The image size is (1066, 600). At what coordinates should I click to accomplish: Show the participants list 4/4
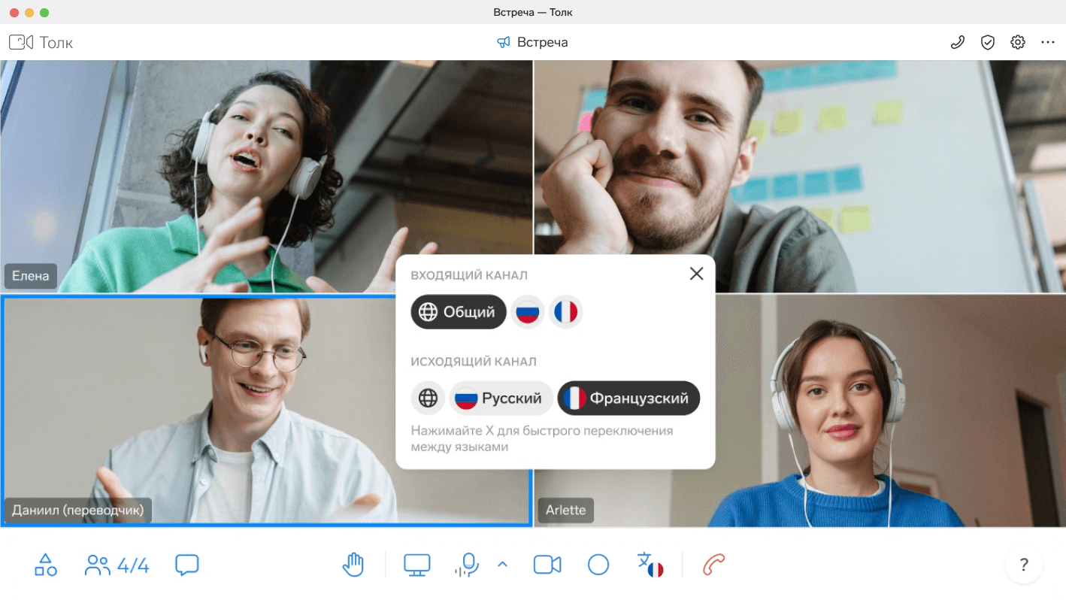[x=117, y=565]
